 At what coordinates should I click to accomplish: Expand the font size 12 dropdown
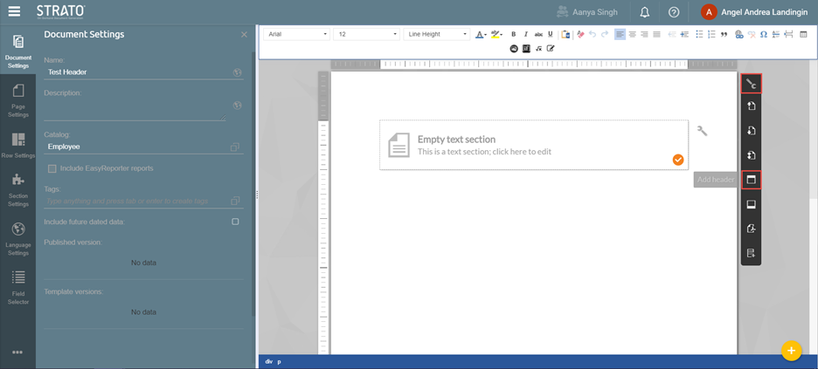coord(366,34)
